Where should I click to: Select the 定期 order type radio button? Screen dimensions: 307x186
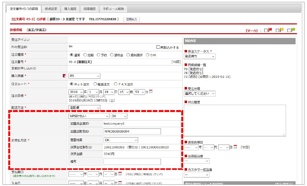pos(85,55)
